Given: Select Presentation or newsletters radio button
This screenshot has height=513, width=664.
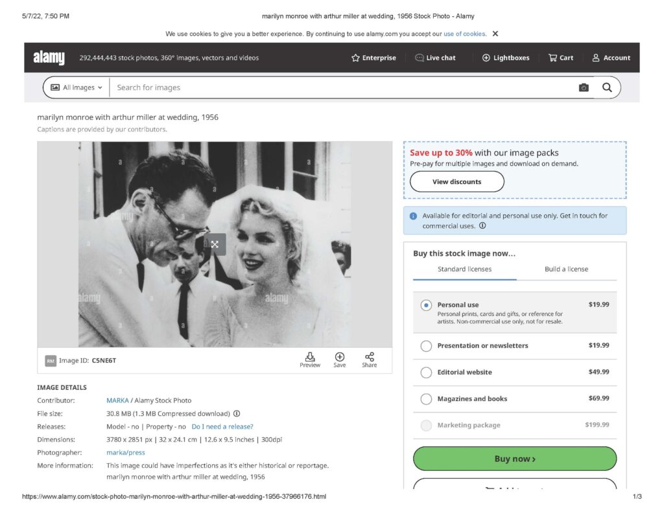Looking at the screenshot, I should pos(426,346).
